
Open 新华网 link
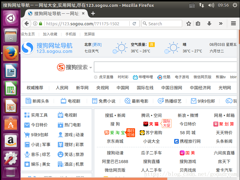coord(82,88)
